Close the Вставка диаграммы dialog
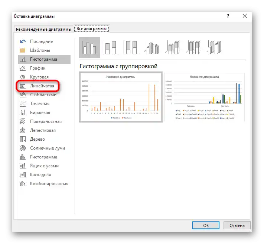 click(245, 16)
